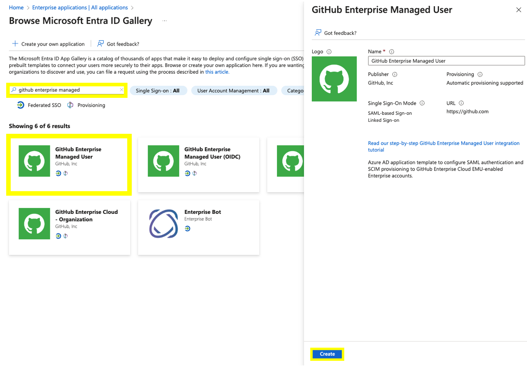Open User Account Management : All filter
This screenshot has width=527, height=367.
click(233, 90)
